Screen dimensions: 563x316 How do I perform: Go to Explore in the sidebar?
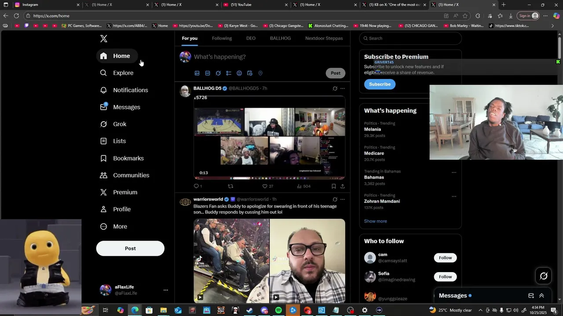pos(117,73)
